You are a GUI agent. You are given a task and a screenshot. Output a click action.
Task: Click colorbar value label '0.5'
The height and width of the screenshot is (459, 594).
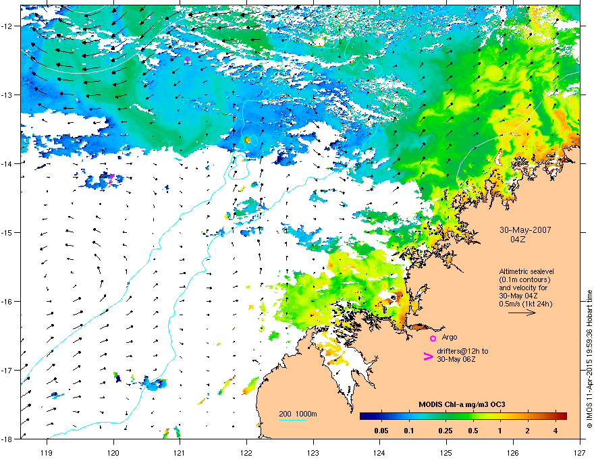pyautogui.click(x=473, y=431)
